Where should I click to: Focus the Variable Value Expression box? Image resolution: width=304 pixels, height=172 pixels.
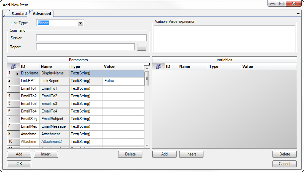point(224,39)
